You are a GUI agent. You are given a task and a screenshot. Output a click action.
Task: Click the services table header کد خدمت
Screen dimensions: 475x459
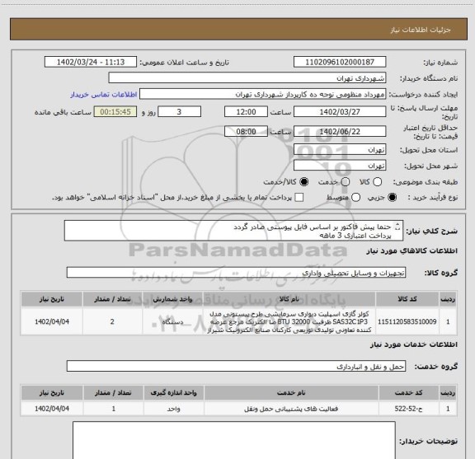coord(409,393)
